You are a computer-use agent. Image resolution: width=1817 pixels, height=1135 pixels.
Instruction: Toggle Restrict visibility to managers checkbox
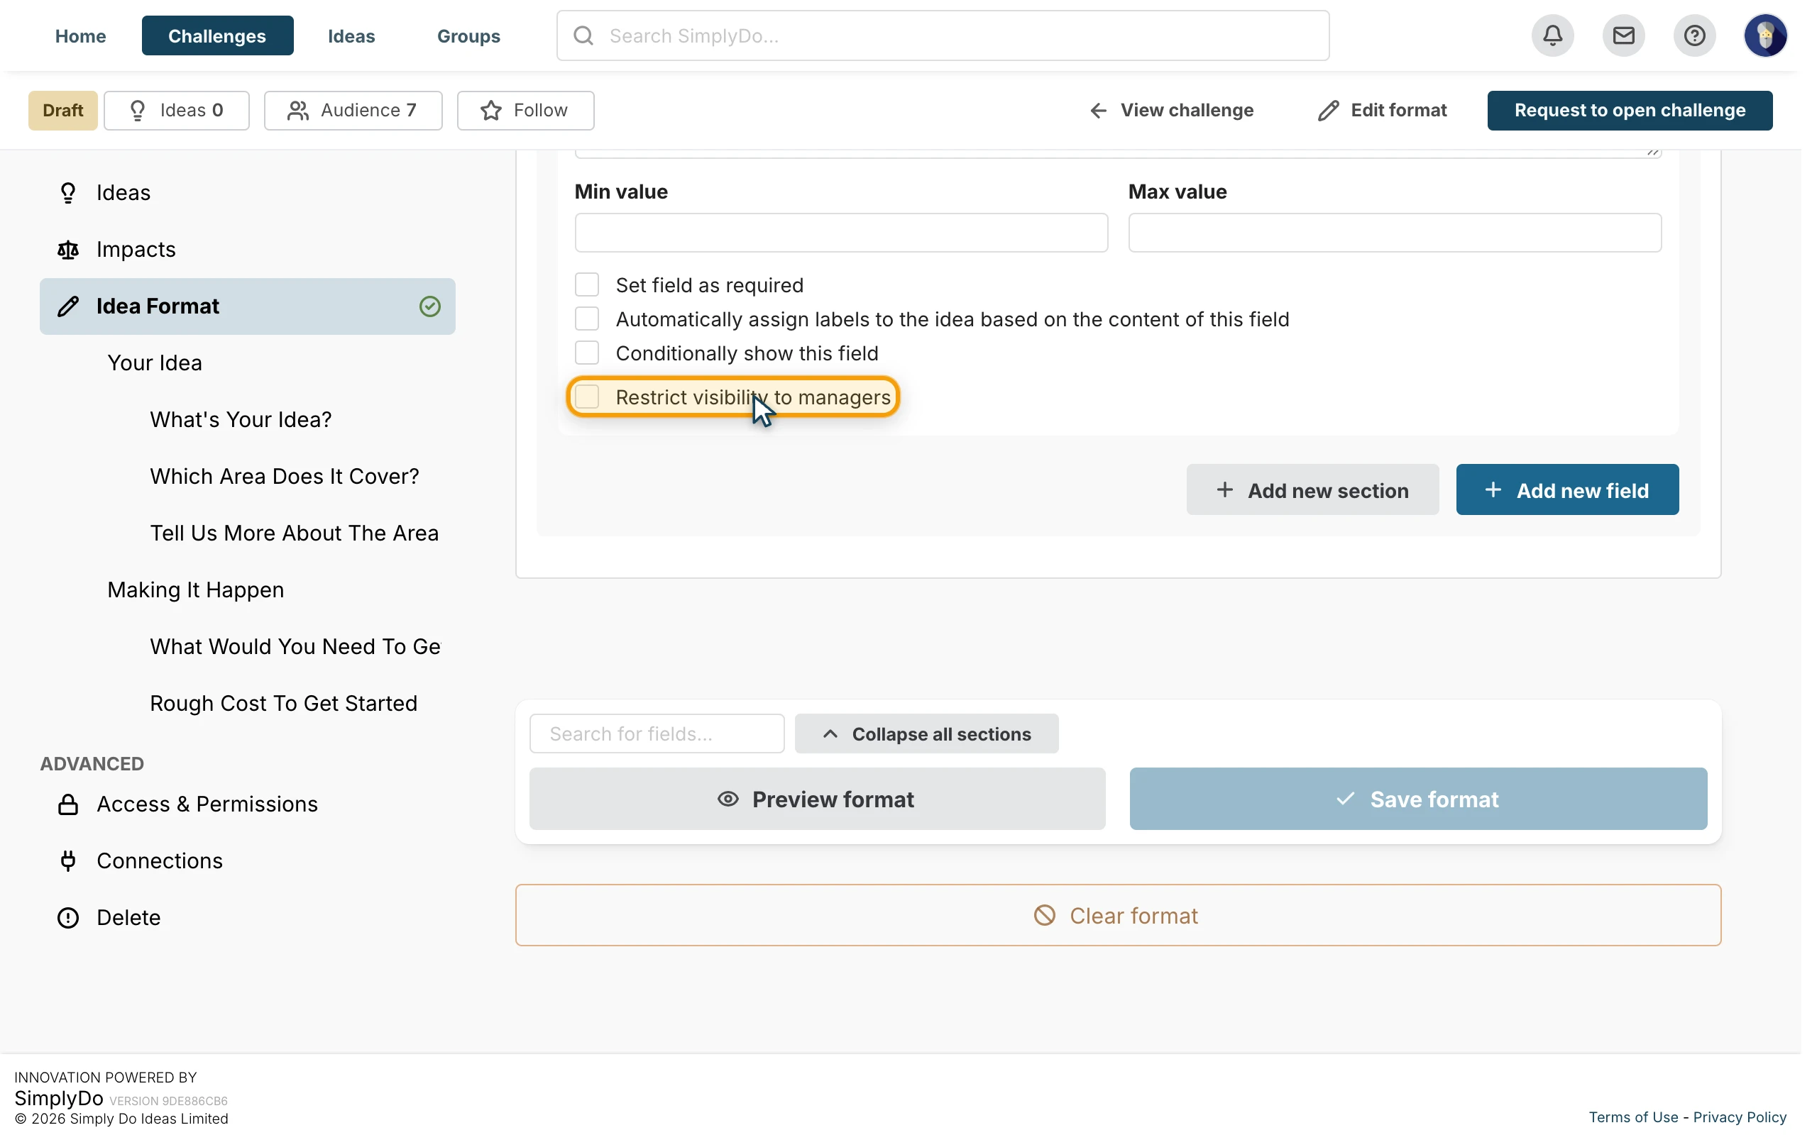[x=586, y=397]
